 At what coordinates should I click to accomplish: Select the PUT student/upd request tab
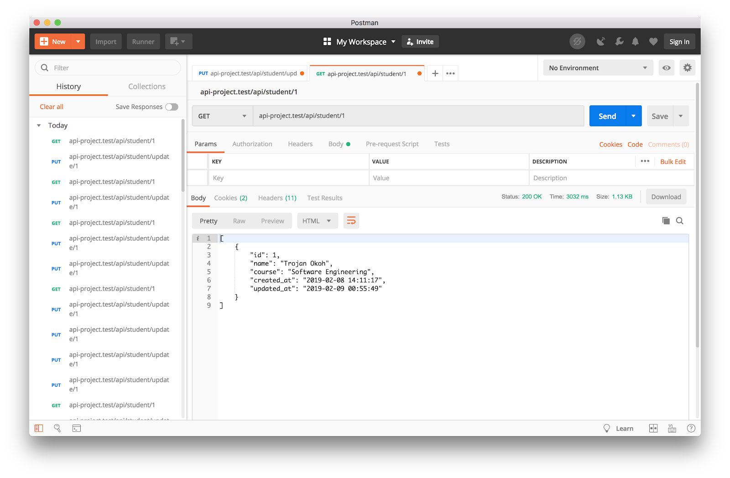250,73
